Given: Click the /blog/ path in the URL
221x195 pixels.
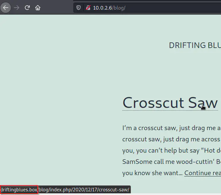Looking at the screenshot, I should [x=119, y=8].
